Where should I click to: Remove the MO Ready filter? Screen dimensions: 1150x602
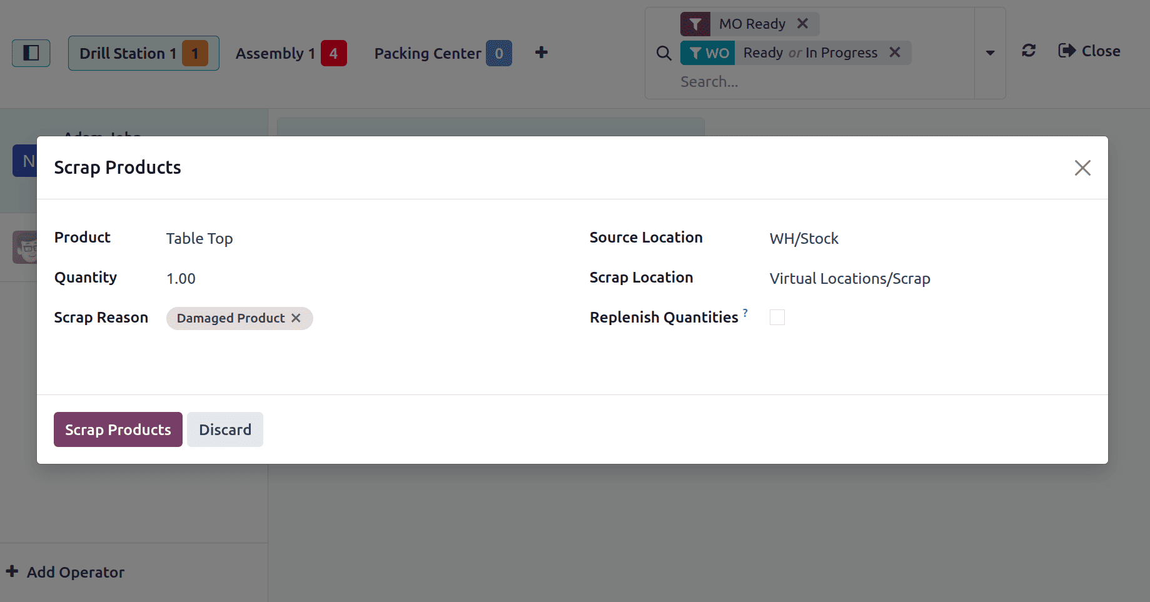803,24
